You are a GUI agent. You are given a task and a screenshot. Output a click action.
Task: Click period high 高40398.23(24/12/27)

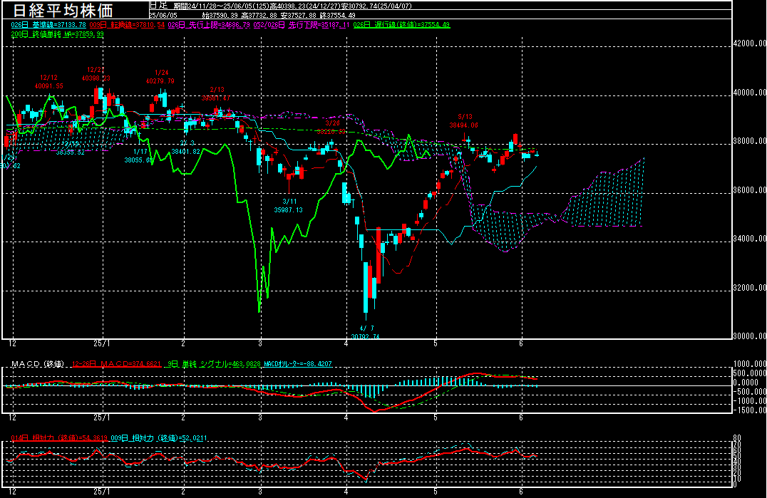point(305,6)
